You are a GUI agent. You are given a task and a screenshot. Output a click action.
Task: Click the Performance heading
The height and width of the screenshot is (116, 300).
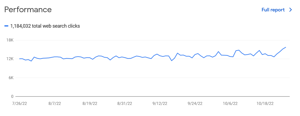tap(28, 9)
